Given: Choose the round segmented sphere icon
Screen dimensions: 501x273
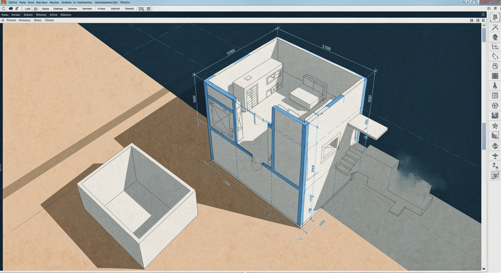Looking at the screenshot, I should coord(495,105).
